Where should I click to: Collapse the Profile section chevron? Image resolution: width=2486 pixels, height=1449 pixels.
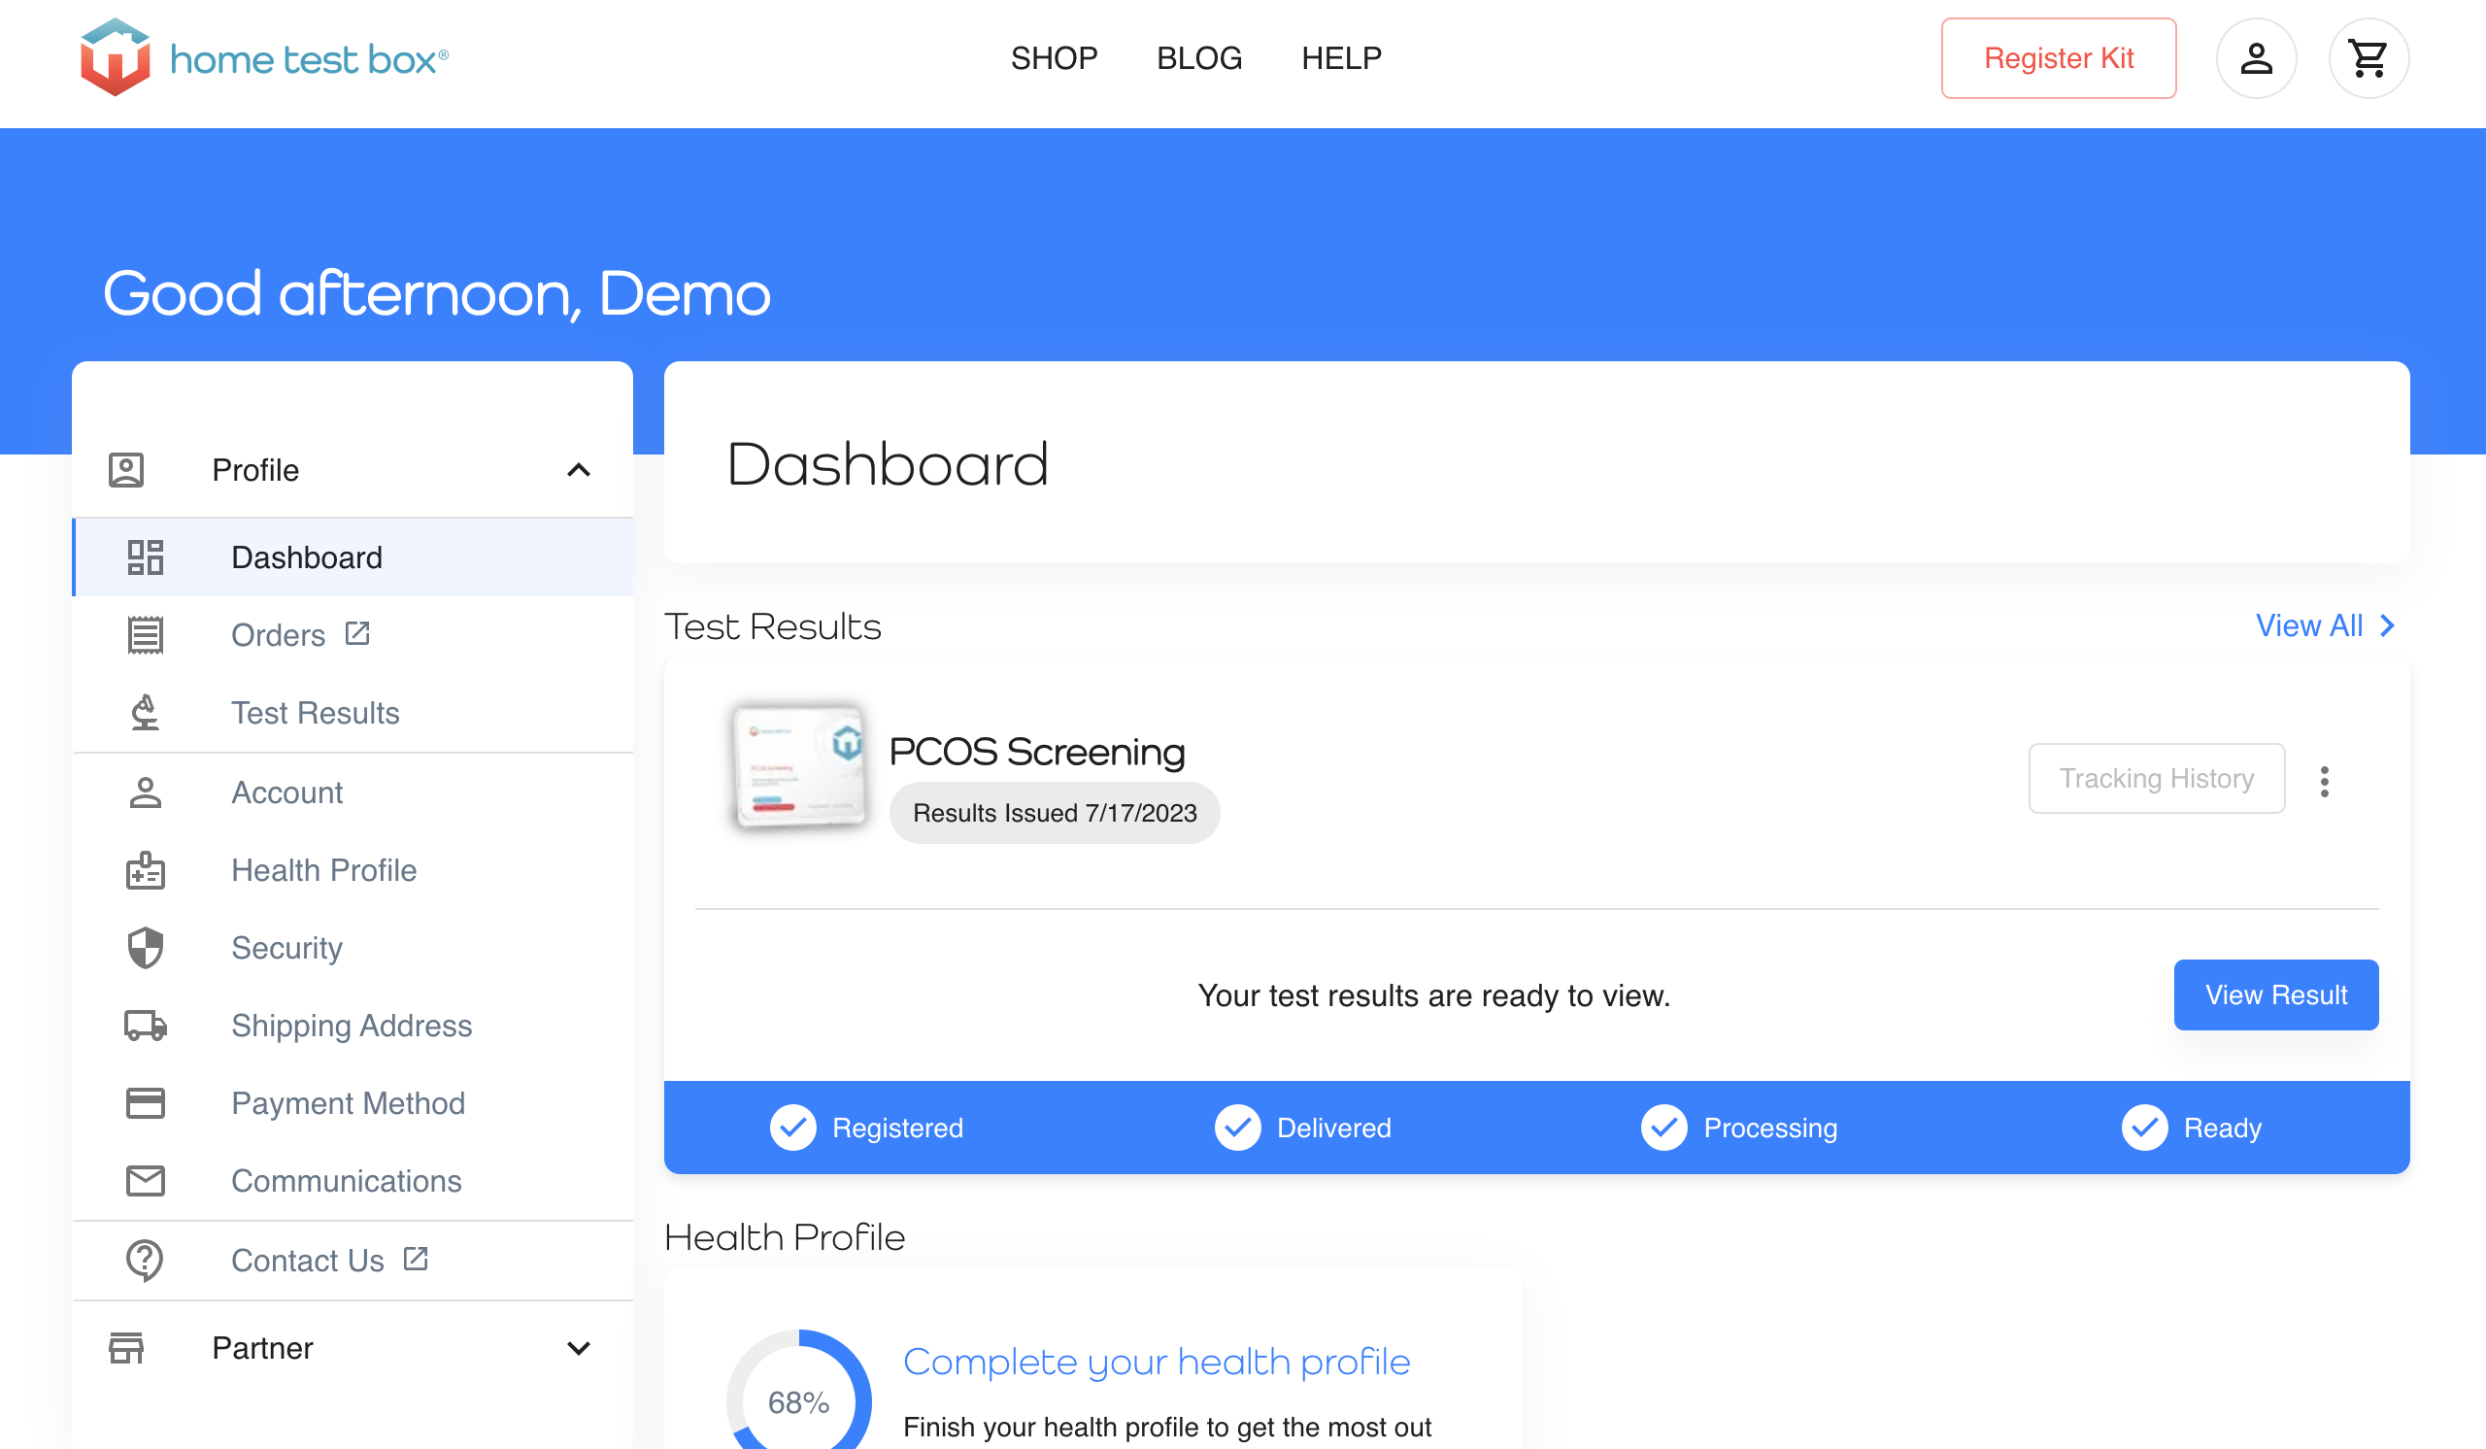point(579,470)
